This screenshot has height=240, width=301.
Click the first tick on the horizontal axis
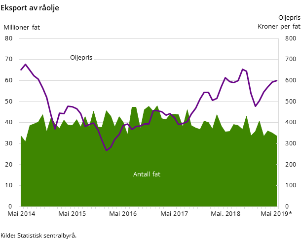19,207
